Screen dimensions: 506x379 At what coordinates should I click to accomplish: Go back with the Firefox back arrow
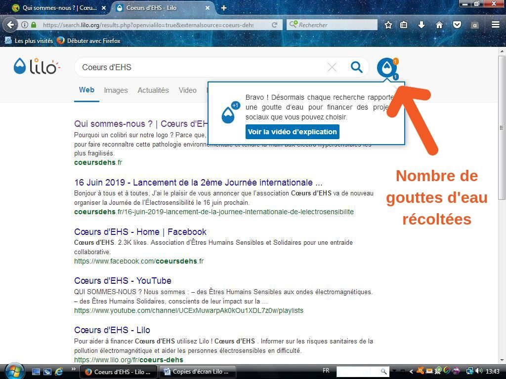tap(11, 25)
